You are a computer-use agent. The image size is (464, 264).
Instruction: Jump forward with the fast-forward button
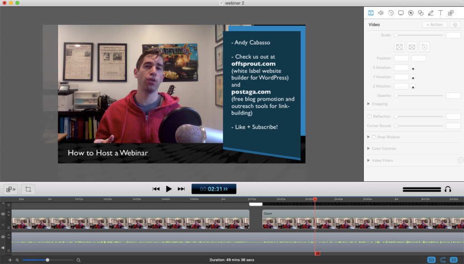click(x=181, y=189)
